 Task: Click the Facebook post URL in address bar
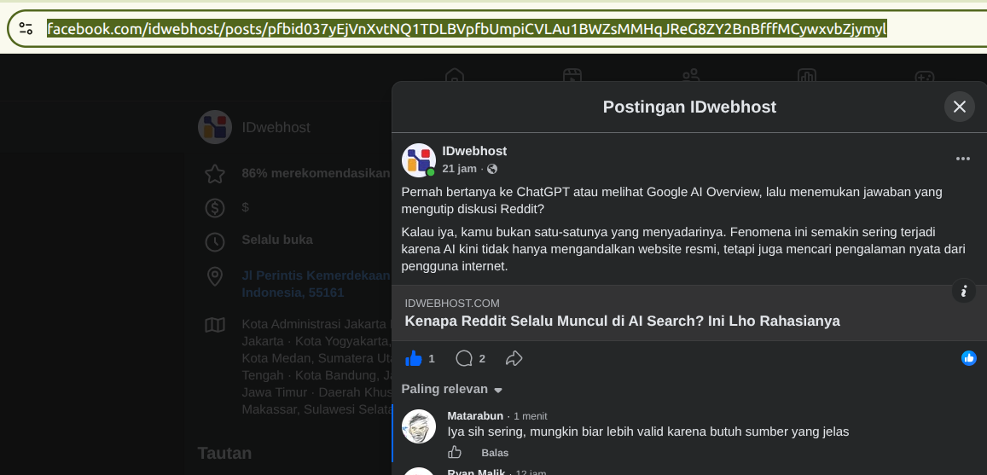467,28
